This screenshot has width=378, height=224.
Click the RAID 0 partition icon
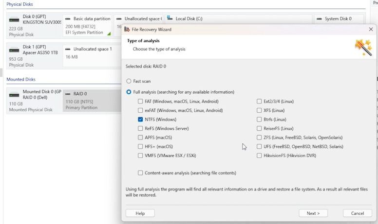68,94
